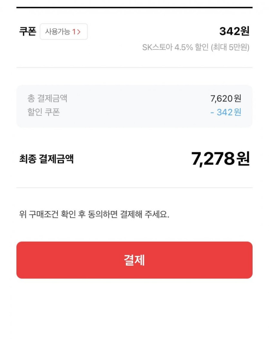Click the 위 구매조건 확인 agreement text
The width and height of the screenshot is (269, 339).
click(x=94, y=214)
